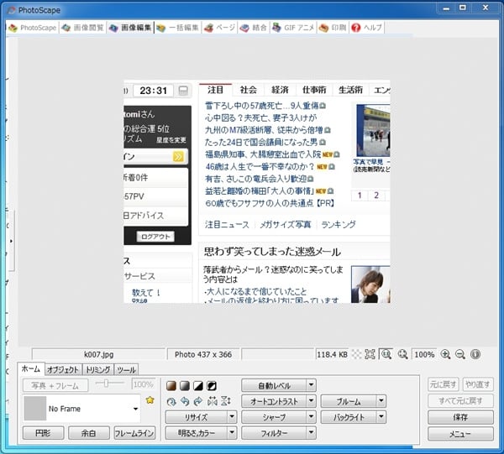This screenshot has height=454, width=504.
Task: Expand the リサイズ dropdown arrow
Action: [x=231, y=417]
